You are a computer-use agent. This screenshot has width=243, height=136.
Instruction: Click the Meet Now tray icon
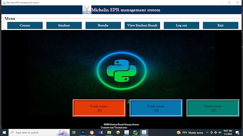[x=212, y=132]
